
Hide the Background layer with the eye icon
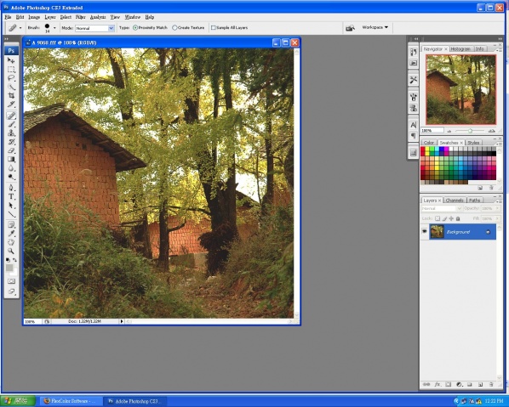pyautogui.click(x=424, y=232)
